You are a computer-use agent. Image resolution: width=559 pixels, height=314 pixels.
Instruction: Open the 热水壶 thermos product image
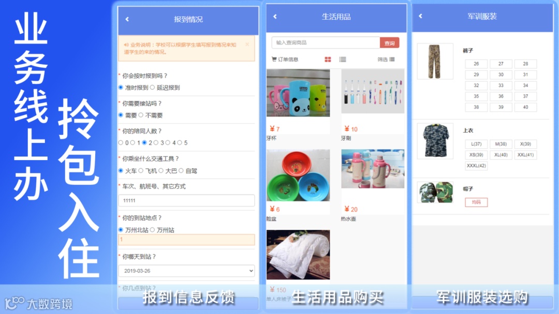pos(373,168)
